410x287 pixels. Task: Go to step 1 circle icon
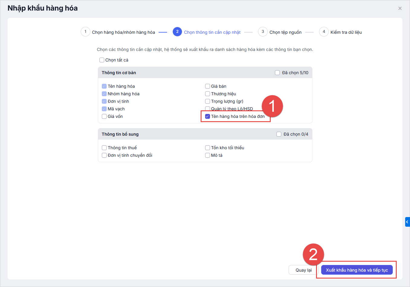click(86, 32)
